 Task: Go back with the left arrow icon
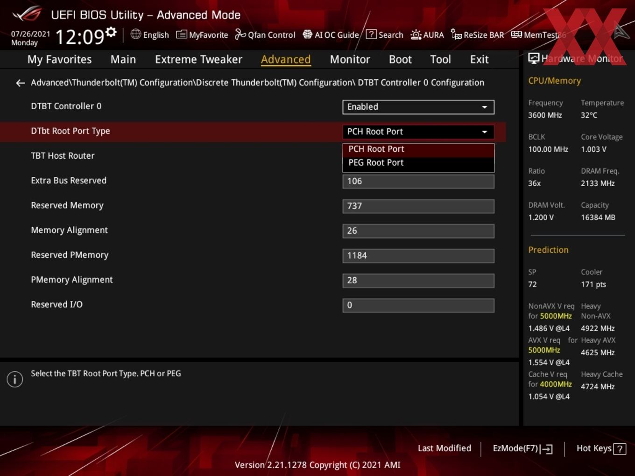(x=20, y=83)
